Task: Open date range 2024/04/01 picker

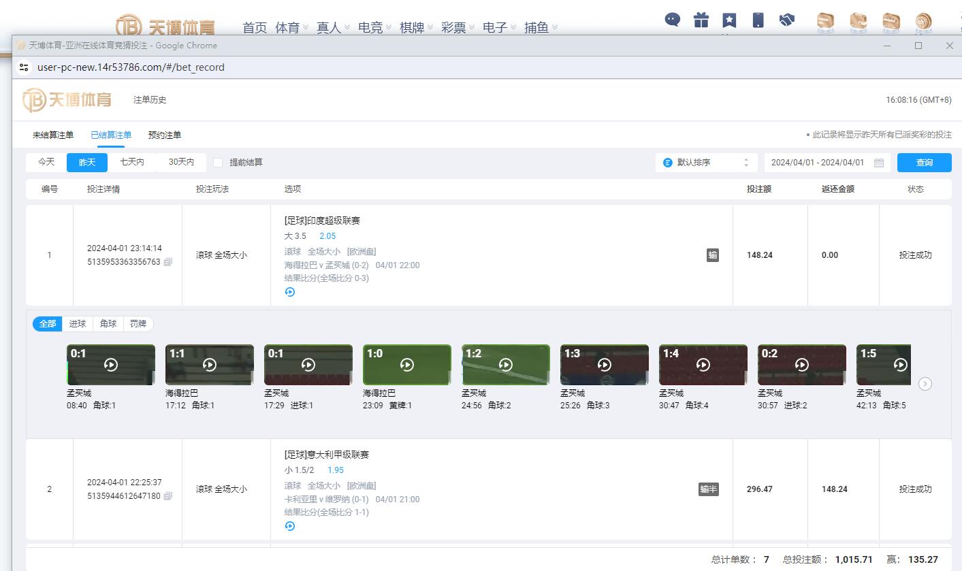Action: pos(827,163)
